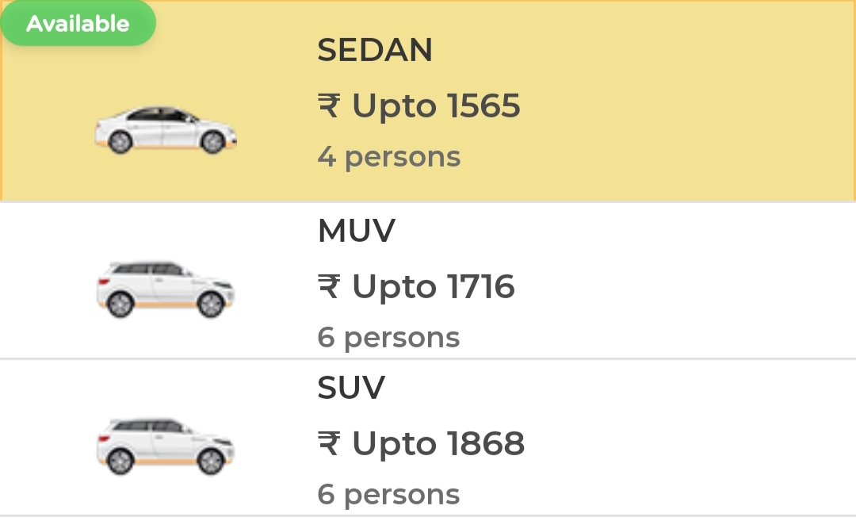
Task: Click the white sedan car icon
Action: click(166, 130)
